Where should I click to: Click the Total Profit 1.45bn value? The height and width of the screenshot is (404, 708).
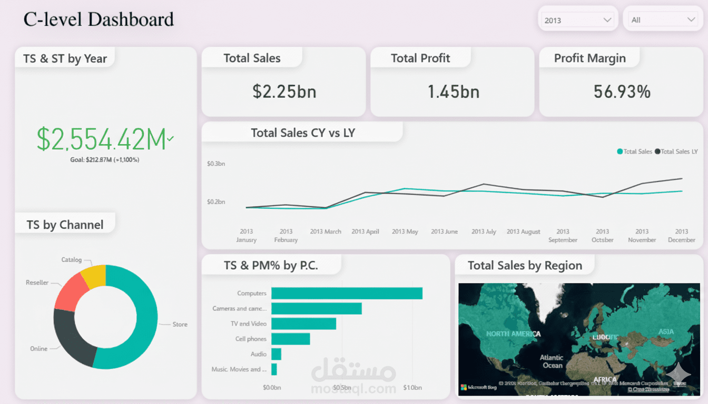click(453, 92)
